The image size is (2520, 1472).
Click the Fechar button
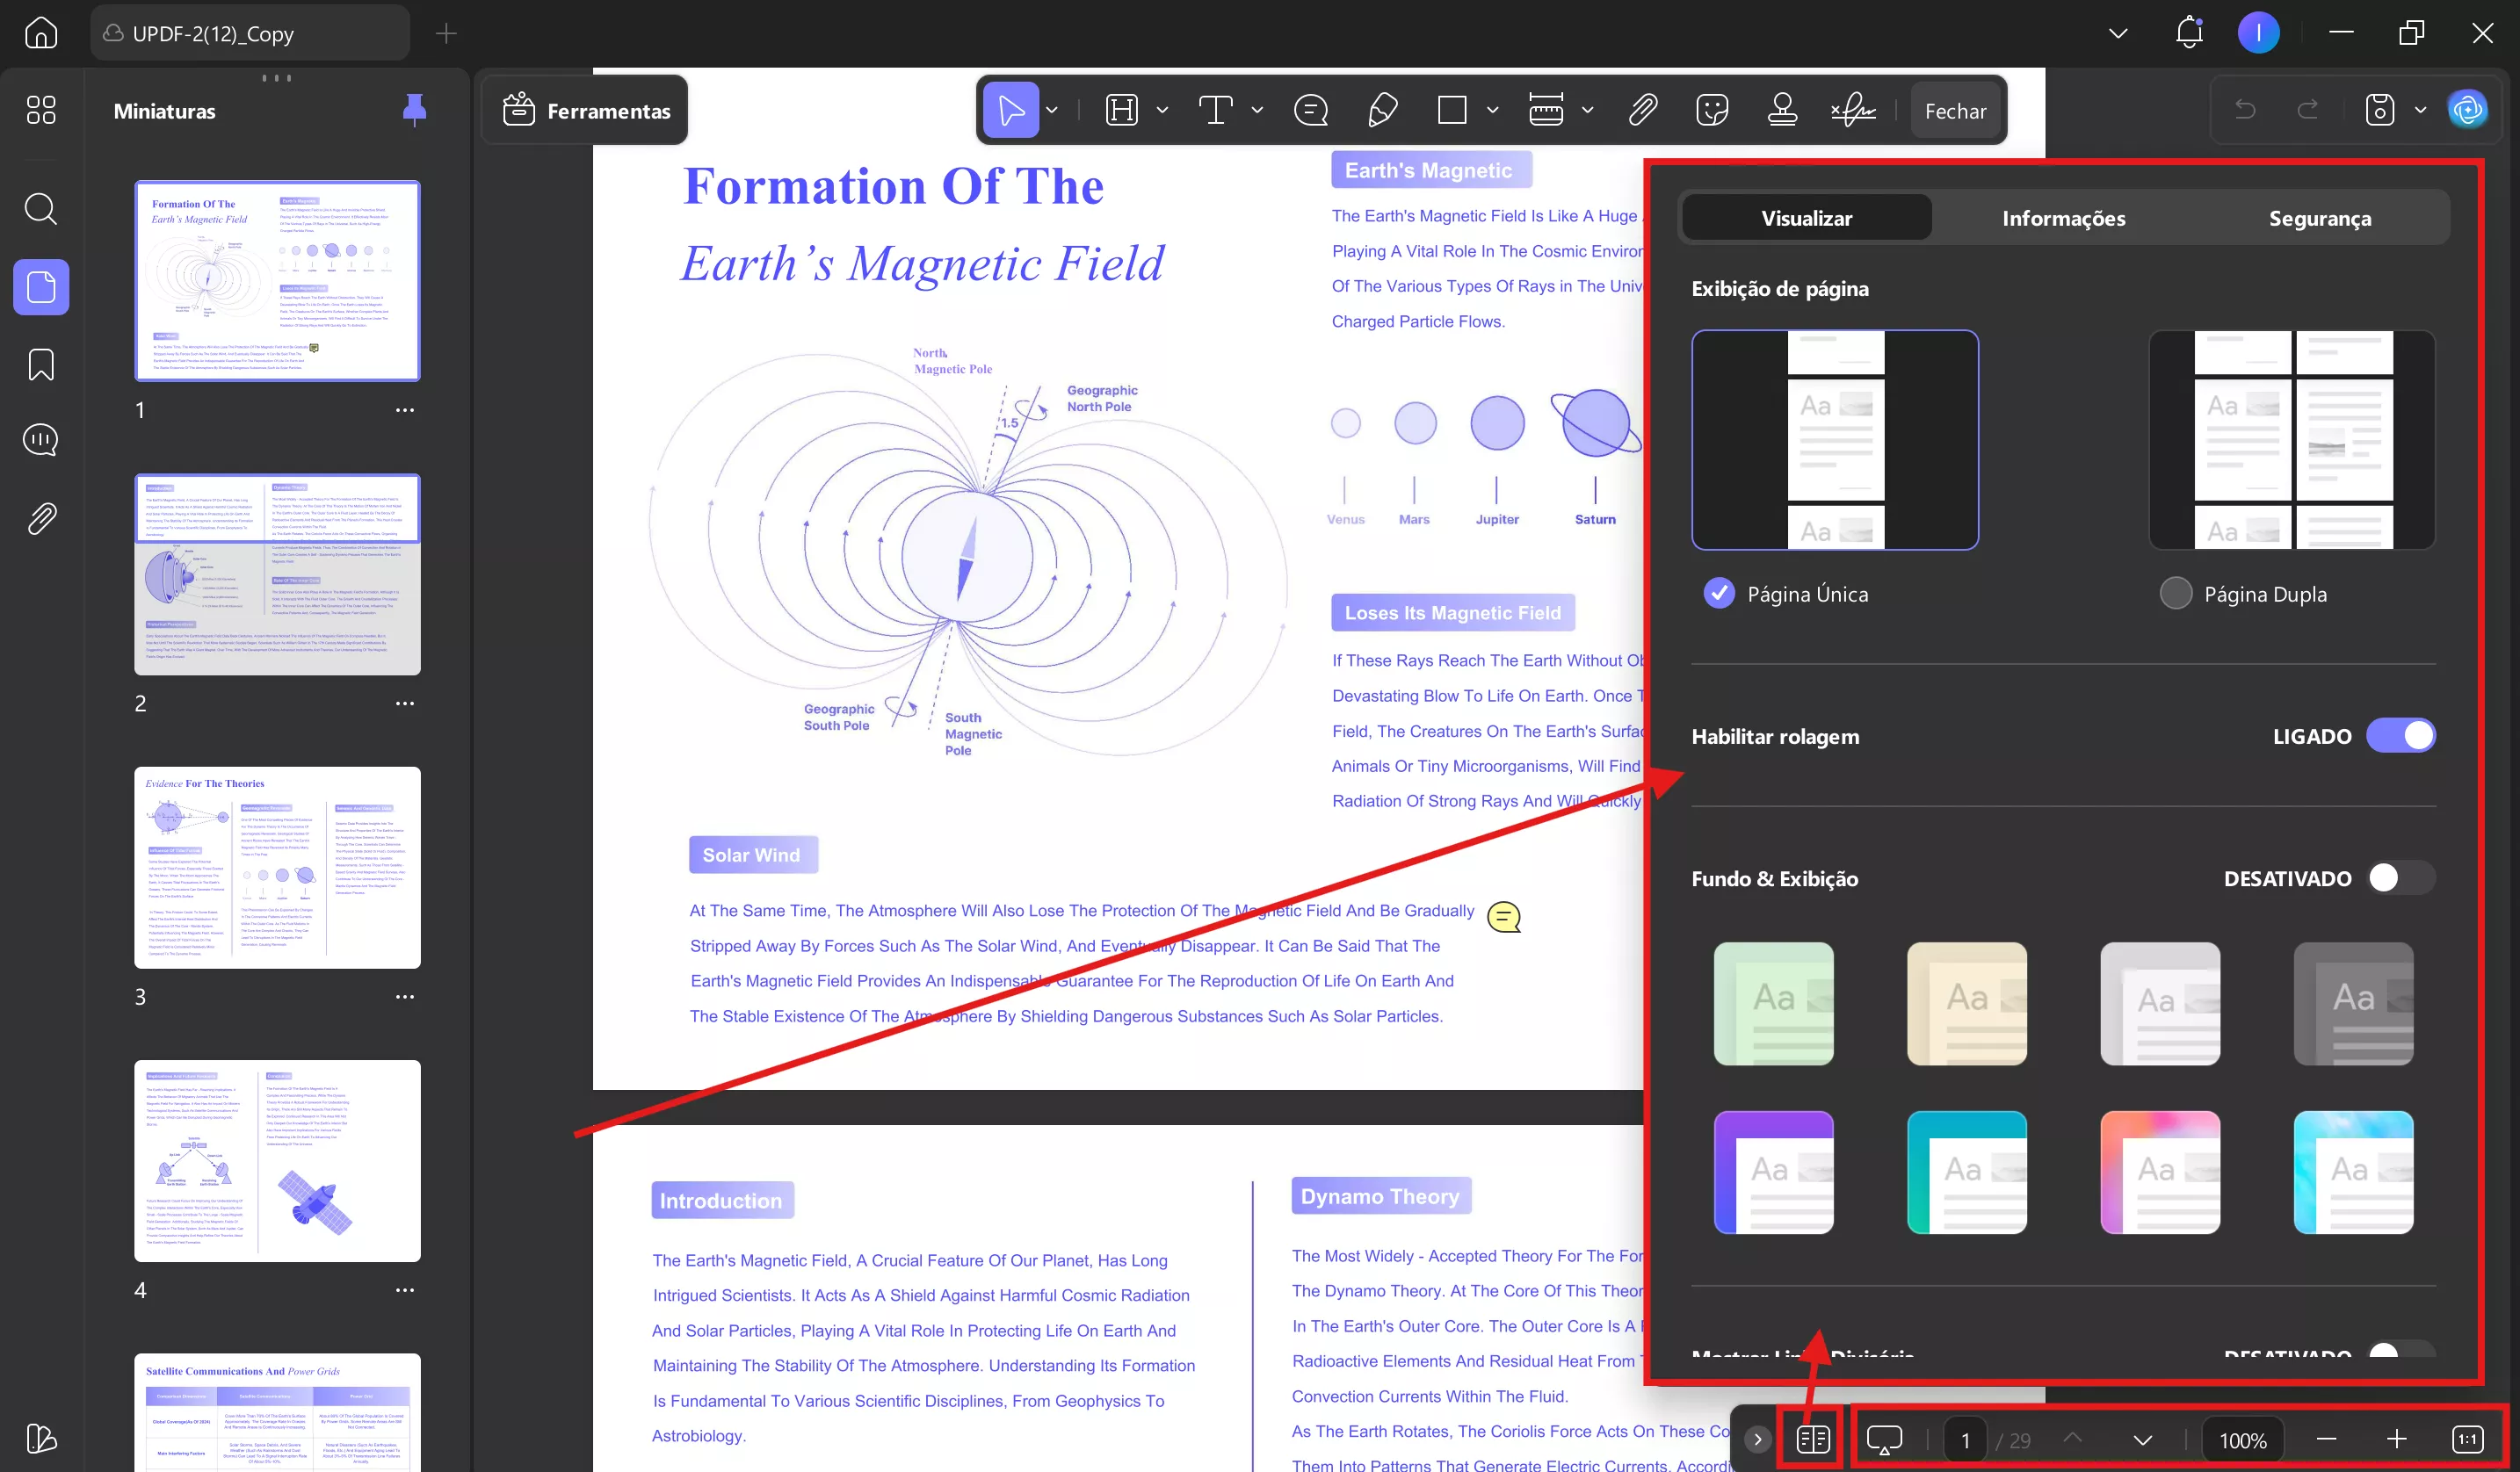click(x=1955, y=110)
